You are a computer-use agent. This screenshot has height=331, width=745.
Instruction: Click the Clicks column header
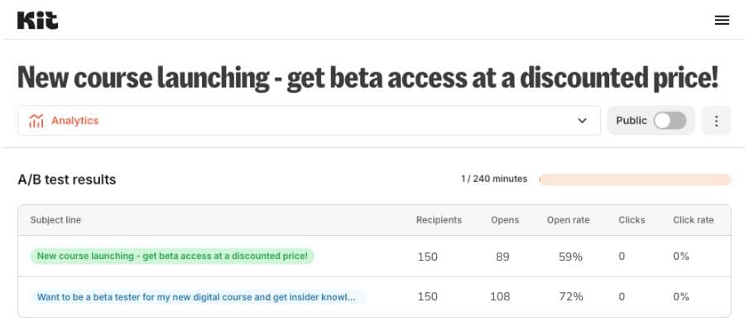pos(632,220)
